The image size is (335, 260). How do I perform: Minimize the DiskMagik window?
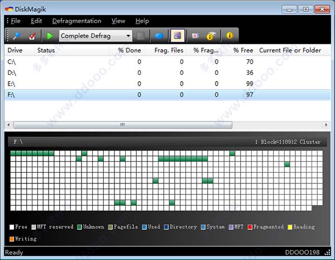[x=289, y=10]
